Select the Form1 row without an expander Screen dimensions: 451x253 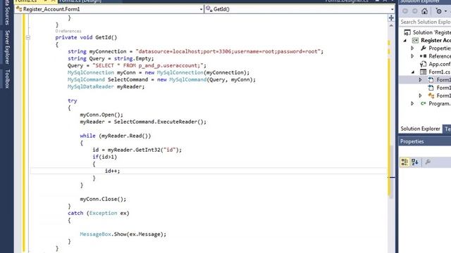440,88
